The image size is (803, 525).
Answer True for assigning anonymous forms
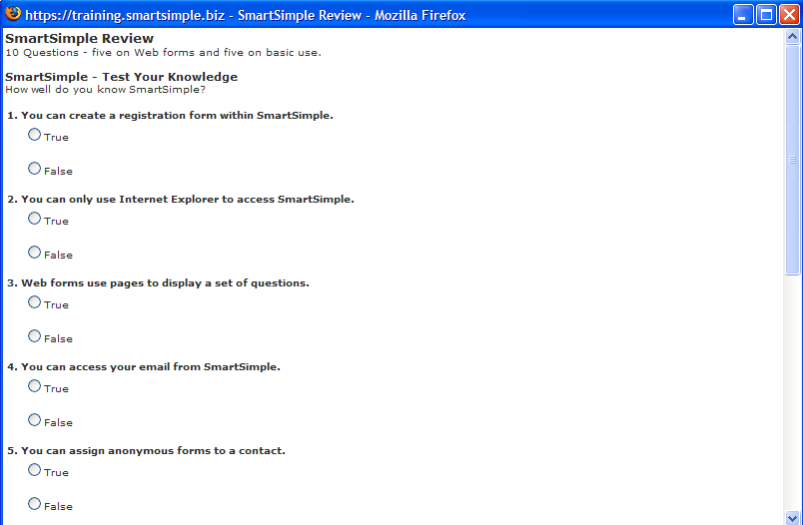(x=35, y=470)
